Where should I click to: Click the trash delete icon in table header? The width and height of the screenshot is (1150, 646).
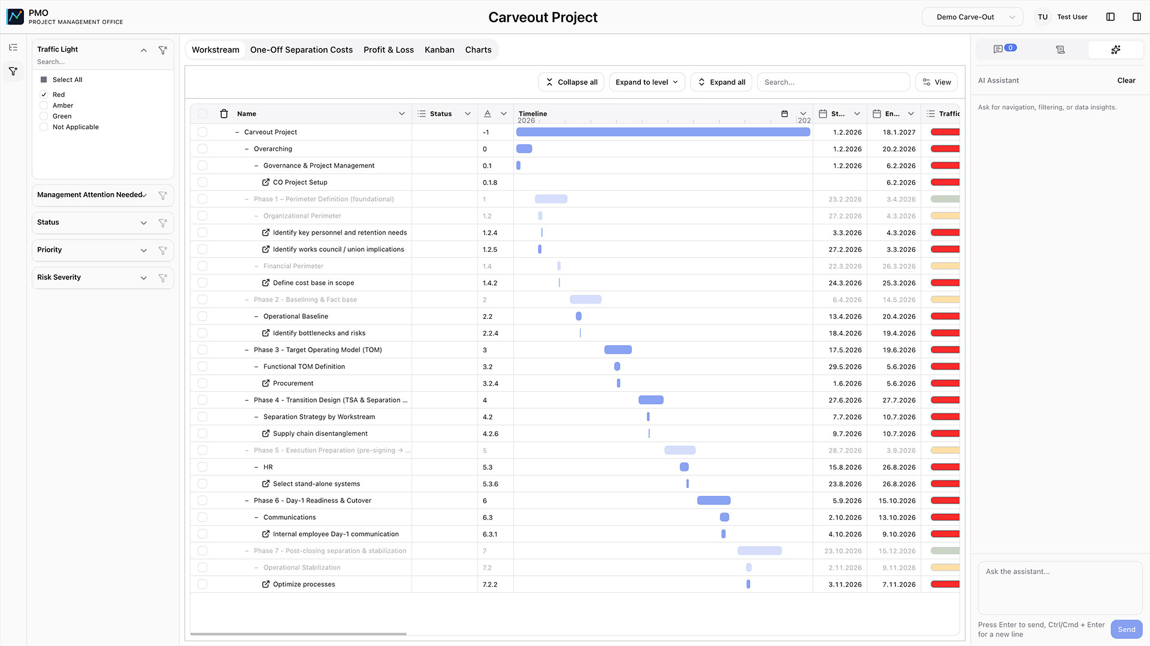tap(224, 114)
